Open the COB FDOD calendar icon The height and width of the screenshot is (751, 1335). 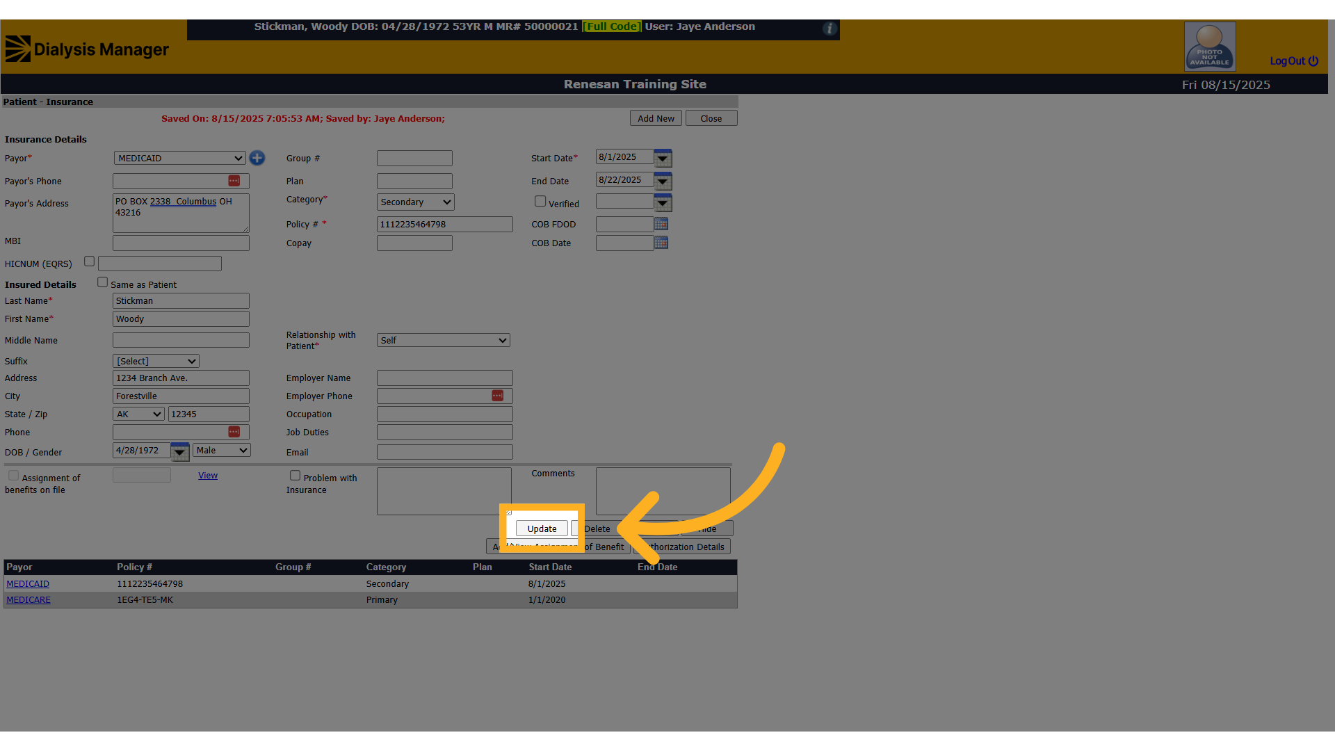pos(661,224)
